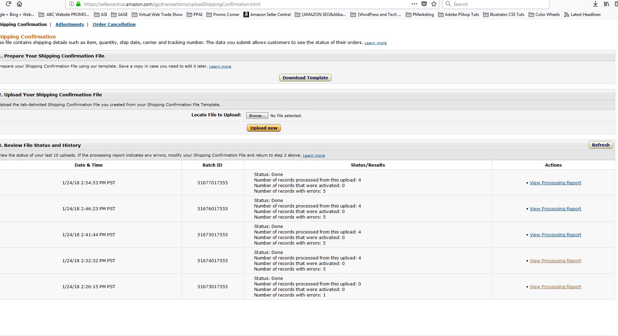Click Learn more beside tracking number description
Viewport: 618px width, 336px height.
375,43
